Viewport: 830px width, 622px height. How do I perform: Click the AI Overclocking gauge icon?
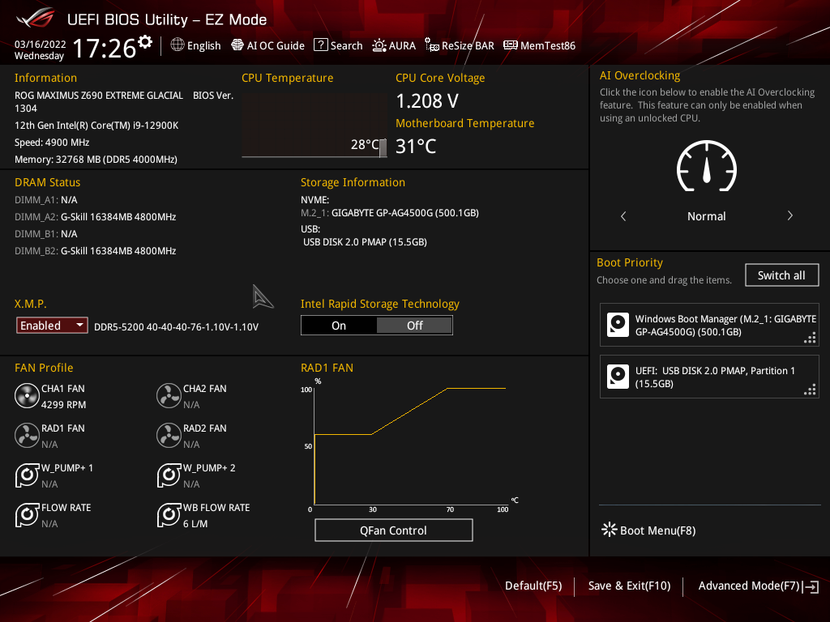pos(707,165)
